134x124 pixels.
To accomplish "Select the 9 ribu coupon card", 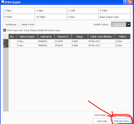I will tap(83, 17).
